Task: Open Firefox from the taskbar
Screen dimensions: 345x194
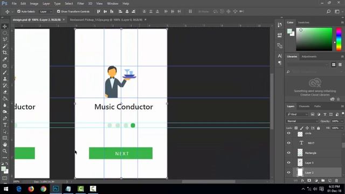Action: coord(31,189)
